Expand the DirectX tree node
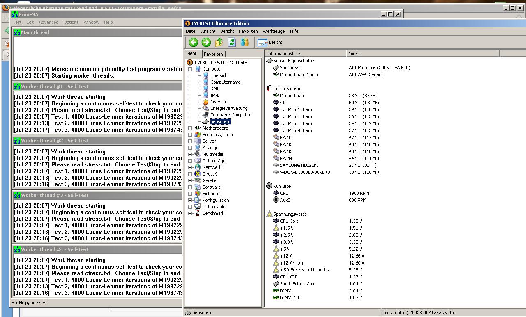The width and height of the screenshot is (526, 317). coord(190,174)
